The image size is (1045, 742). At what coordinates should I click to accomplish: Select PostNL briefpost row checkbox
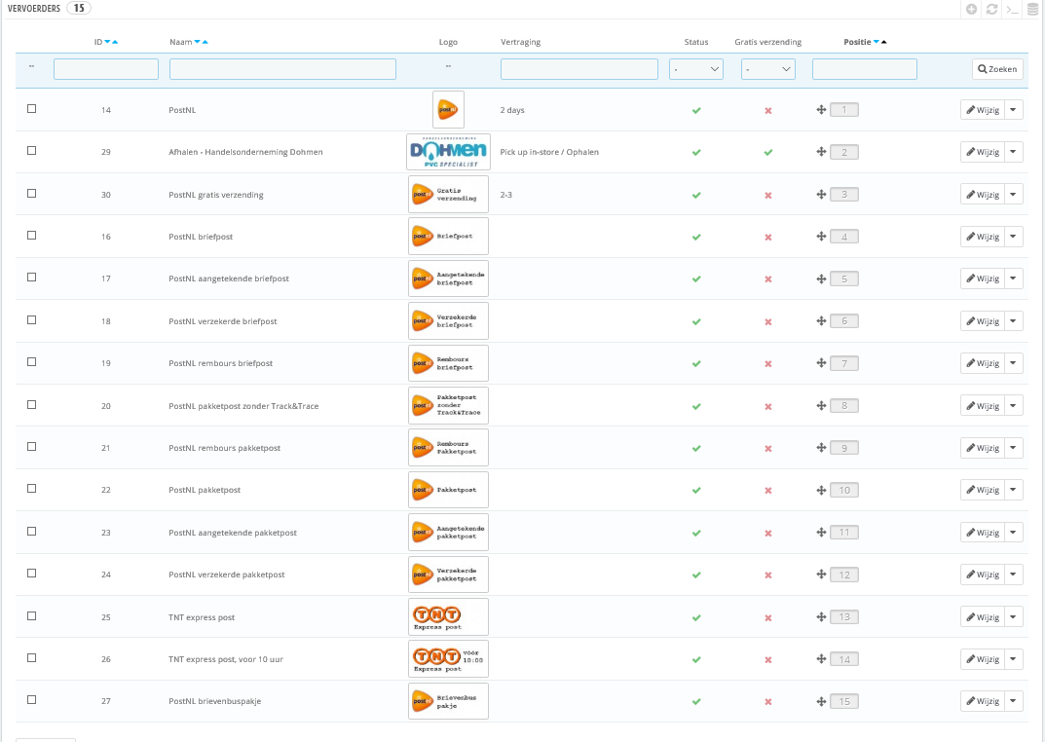pyautogui.click(x=31, y=235)
